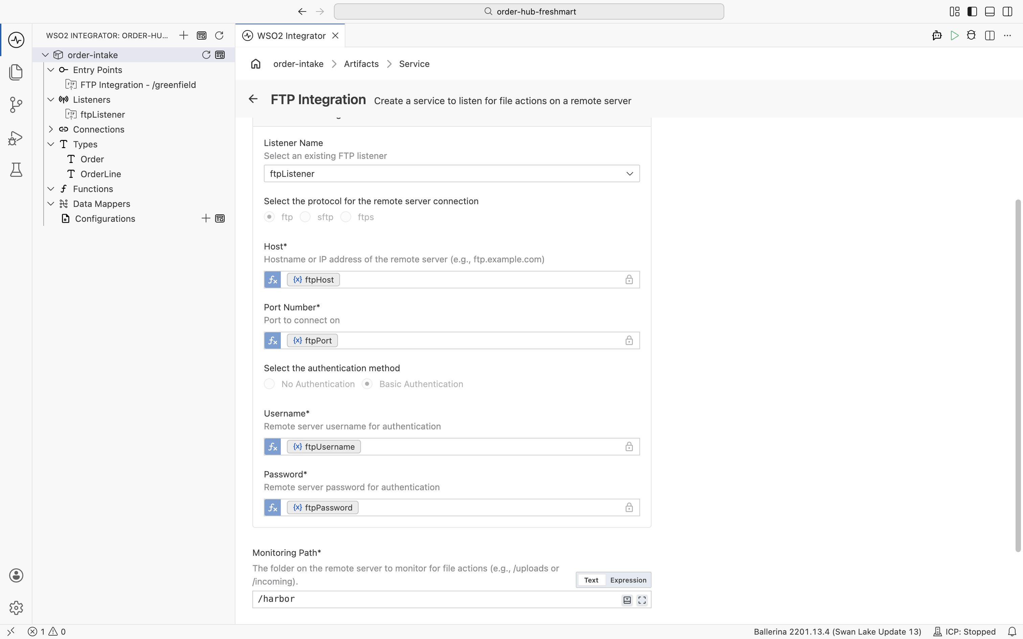Switch Monitoring Path to Expression mode
1023x639 pixels.
point(628,580)
